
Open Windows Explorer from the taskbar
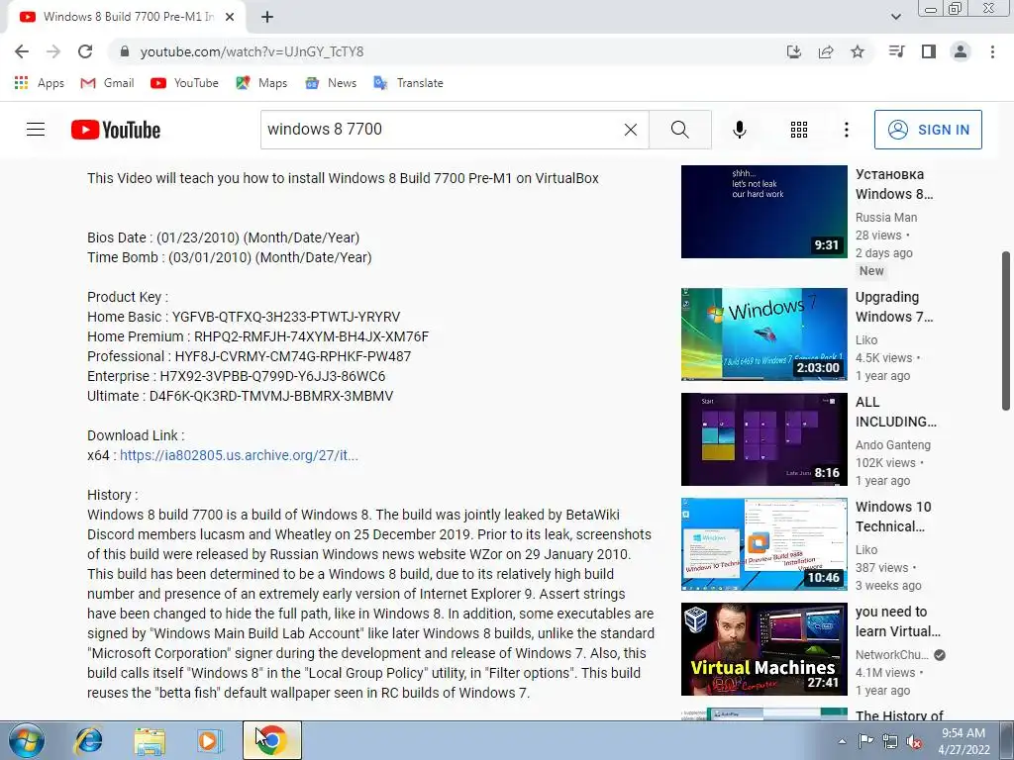click(x=149, y=740)
